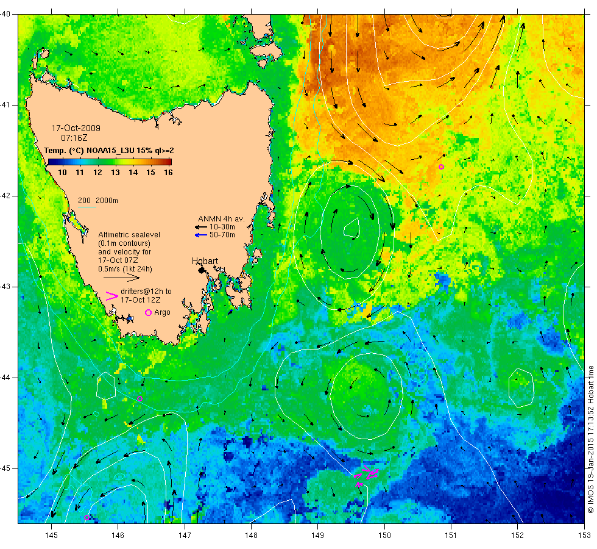Viewport: 597px width, 549px height.
Task: Click the -41 latitude axis label
Action: (x=5, y=105)
